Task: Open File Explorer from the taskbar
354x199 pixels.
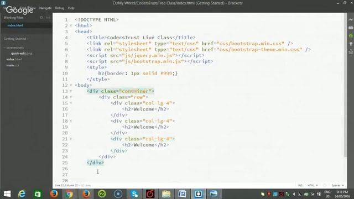Action: point(166,194)
